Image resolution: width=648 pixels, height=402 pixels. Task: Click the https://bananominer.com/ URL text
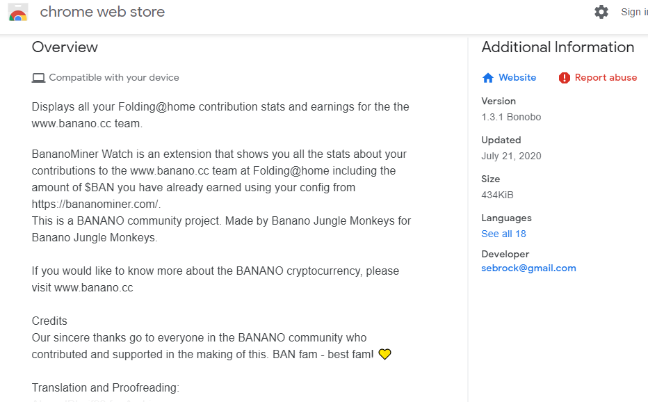(96, 204)
